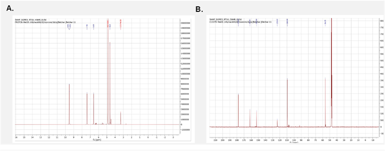The width and height of the screenshot is (385, 151).
Task: Click the 100 ppm axis tick in spectrum B
Action: point(294,140)
